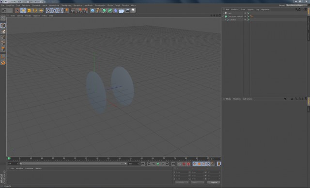Enable the orange magnet snap icon

(3, 63)
